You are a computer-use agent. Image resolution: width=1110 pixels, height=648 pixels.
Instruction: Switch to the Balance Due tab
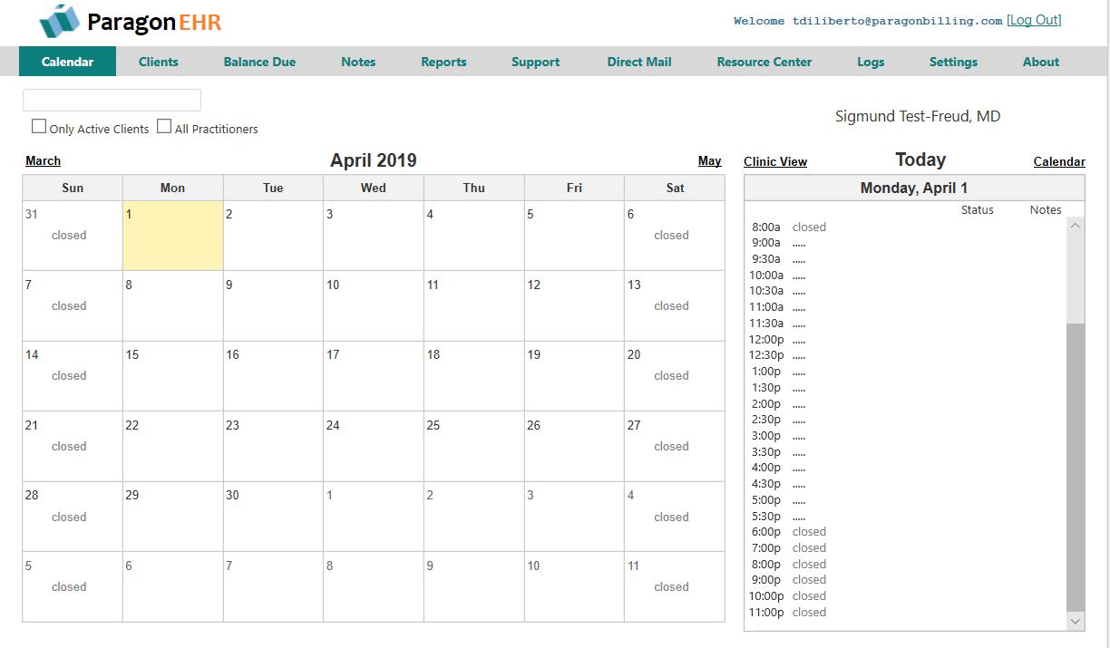[259, 62]
